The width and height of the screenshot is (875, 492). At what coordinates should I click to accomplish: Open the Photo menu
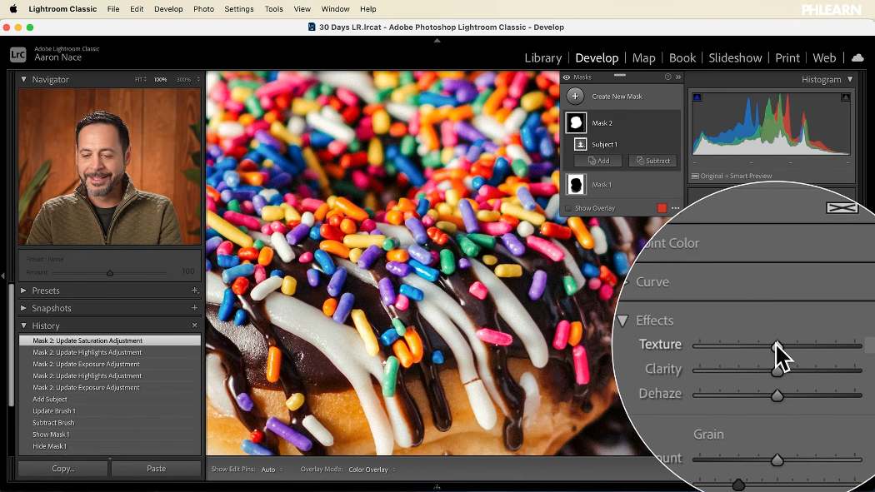coord(203,9)
